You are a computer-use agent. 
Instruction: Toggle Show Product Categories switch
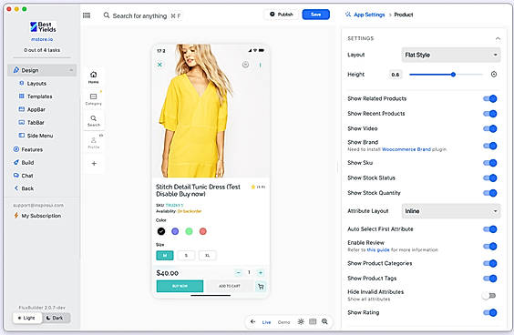tap(490, 263)
